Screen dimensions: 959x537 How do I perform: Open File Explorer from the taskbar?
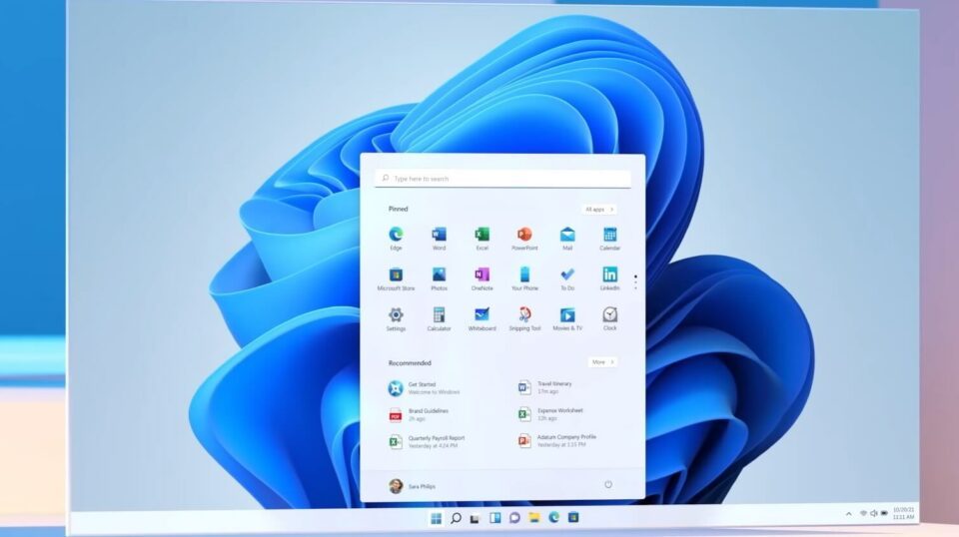pyautogui.click(x=533, y=518)
